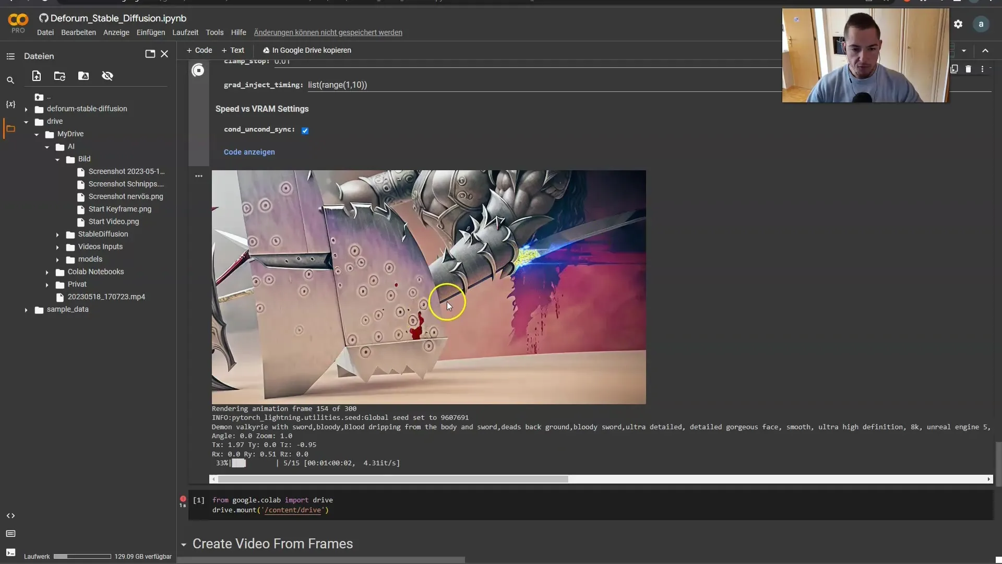Open the Laufzeit menu

(x=185, y=32)
